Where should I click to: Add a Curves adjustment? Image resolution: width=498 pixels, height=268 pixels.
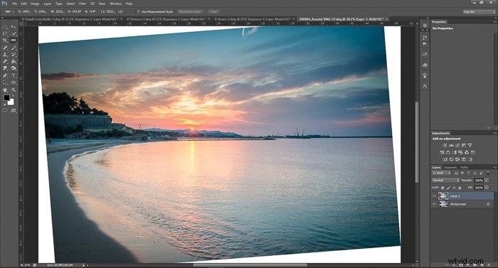pyautogui.click(x=457, y=145)
